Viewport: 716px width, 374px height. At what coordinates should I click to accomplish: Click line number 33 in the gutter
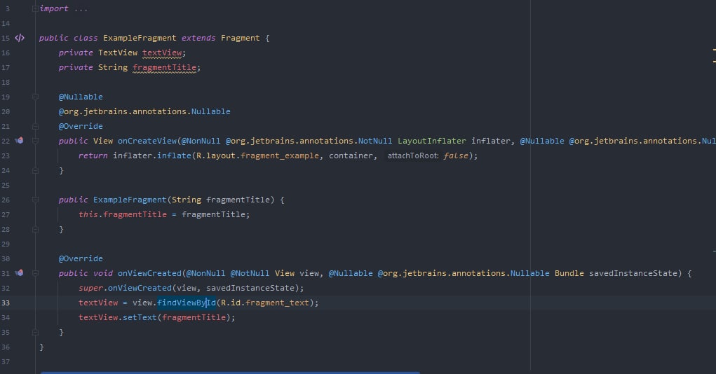point(6,303)
